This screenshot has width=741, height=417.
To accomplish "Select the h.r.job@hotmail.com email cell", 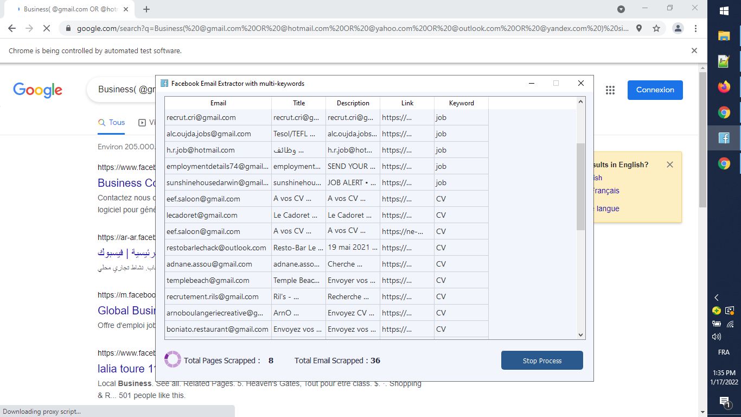I will [218, 150].
